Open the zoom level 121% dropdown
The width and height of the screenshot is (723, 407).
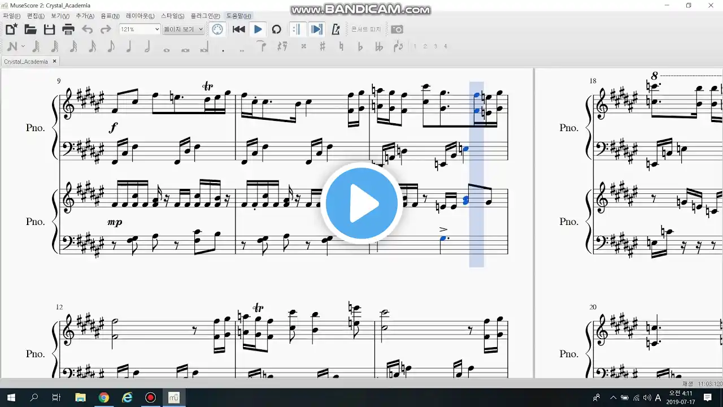pos(140,29)
